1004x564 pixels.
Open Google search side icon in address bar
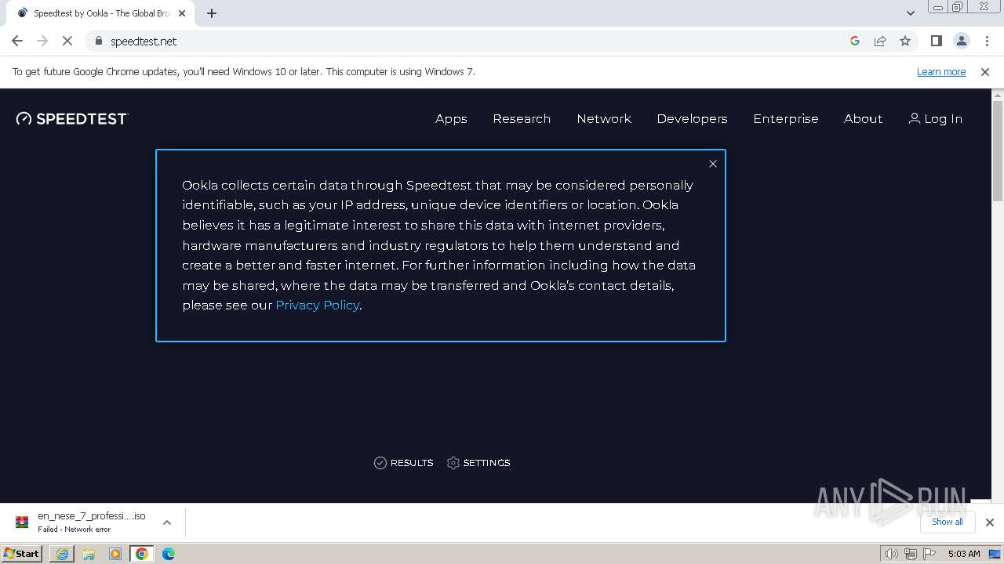pyautogui.click(x=855, y=41)
